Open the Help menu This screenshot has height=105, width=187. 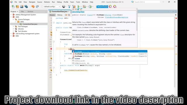pos(91,2)
